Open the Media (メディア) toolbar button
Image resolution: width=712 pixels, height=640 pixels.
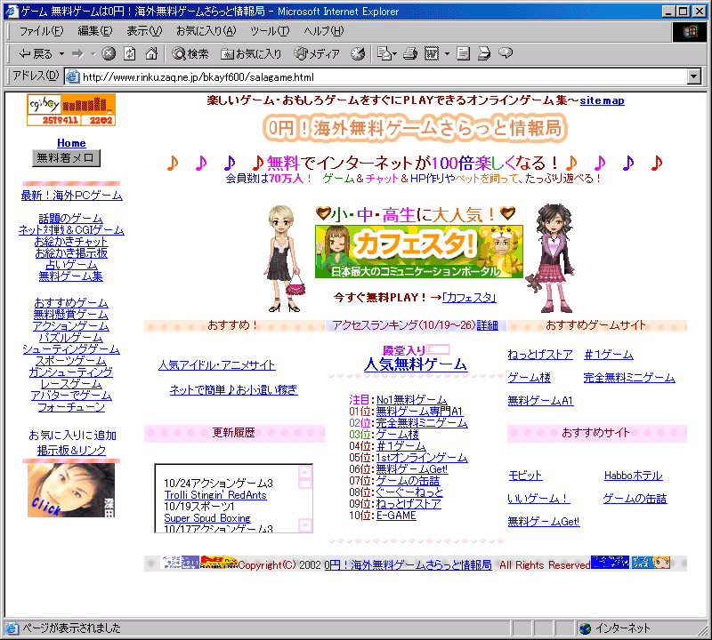click(317, 54)
